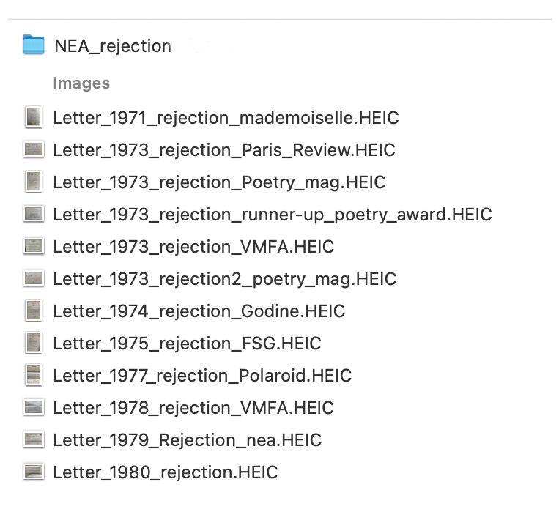Select file Letter_1973_rejection_Paris_Review.HEIC
559x531 pixels.
coord(224,150)
